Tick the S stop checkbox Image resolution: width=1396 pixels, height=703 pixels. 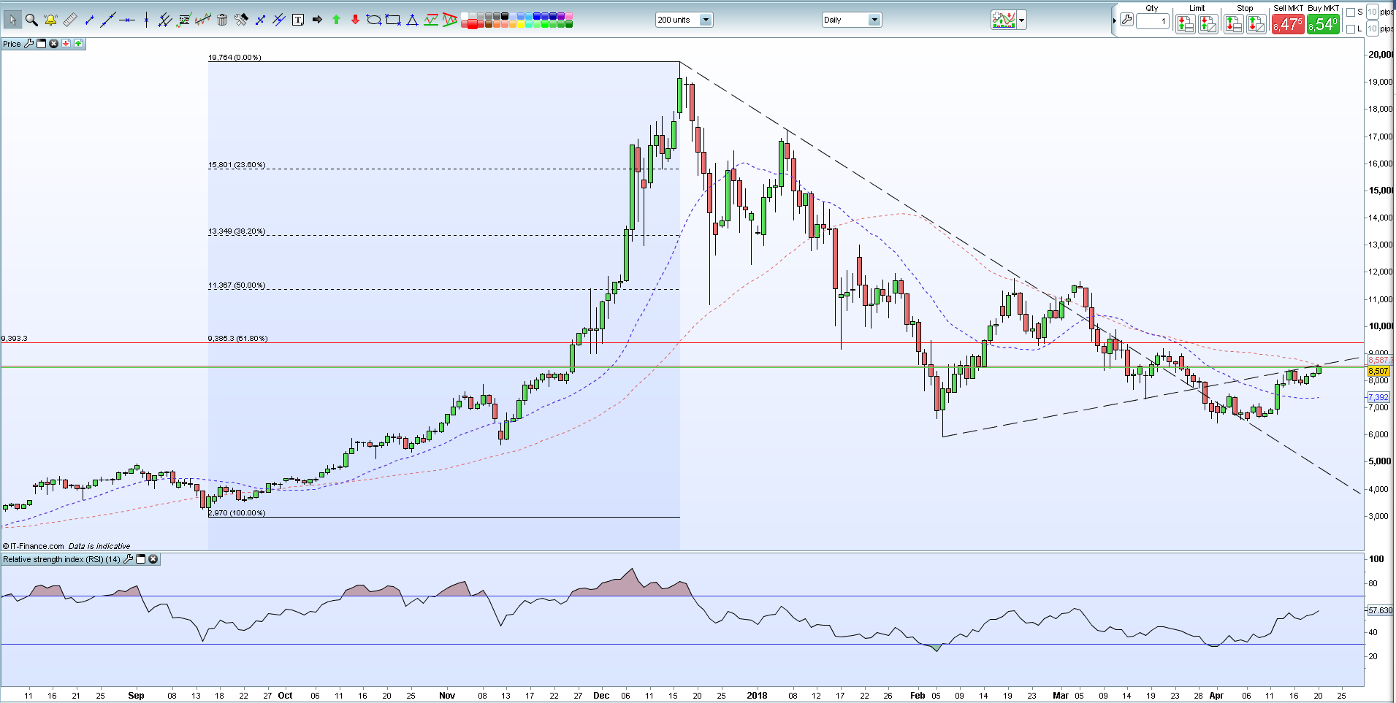point(1350,12)
